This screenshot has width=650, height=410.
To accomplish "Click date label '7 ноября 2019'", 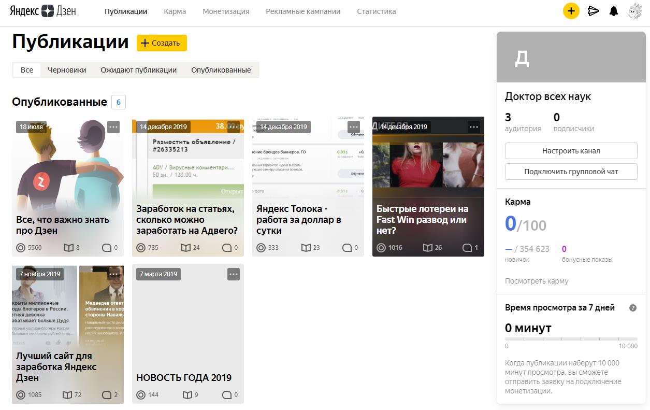I will pyautogui.click(x=40, y=274).
